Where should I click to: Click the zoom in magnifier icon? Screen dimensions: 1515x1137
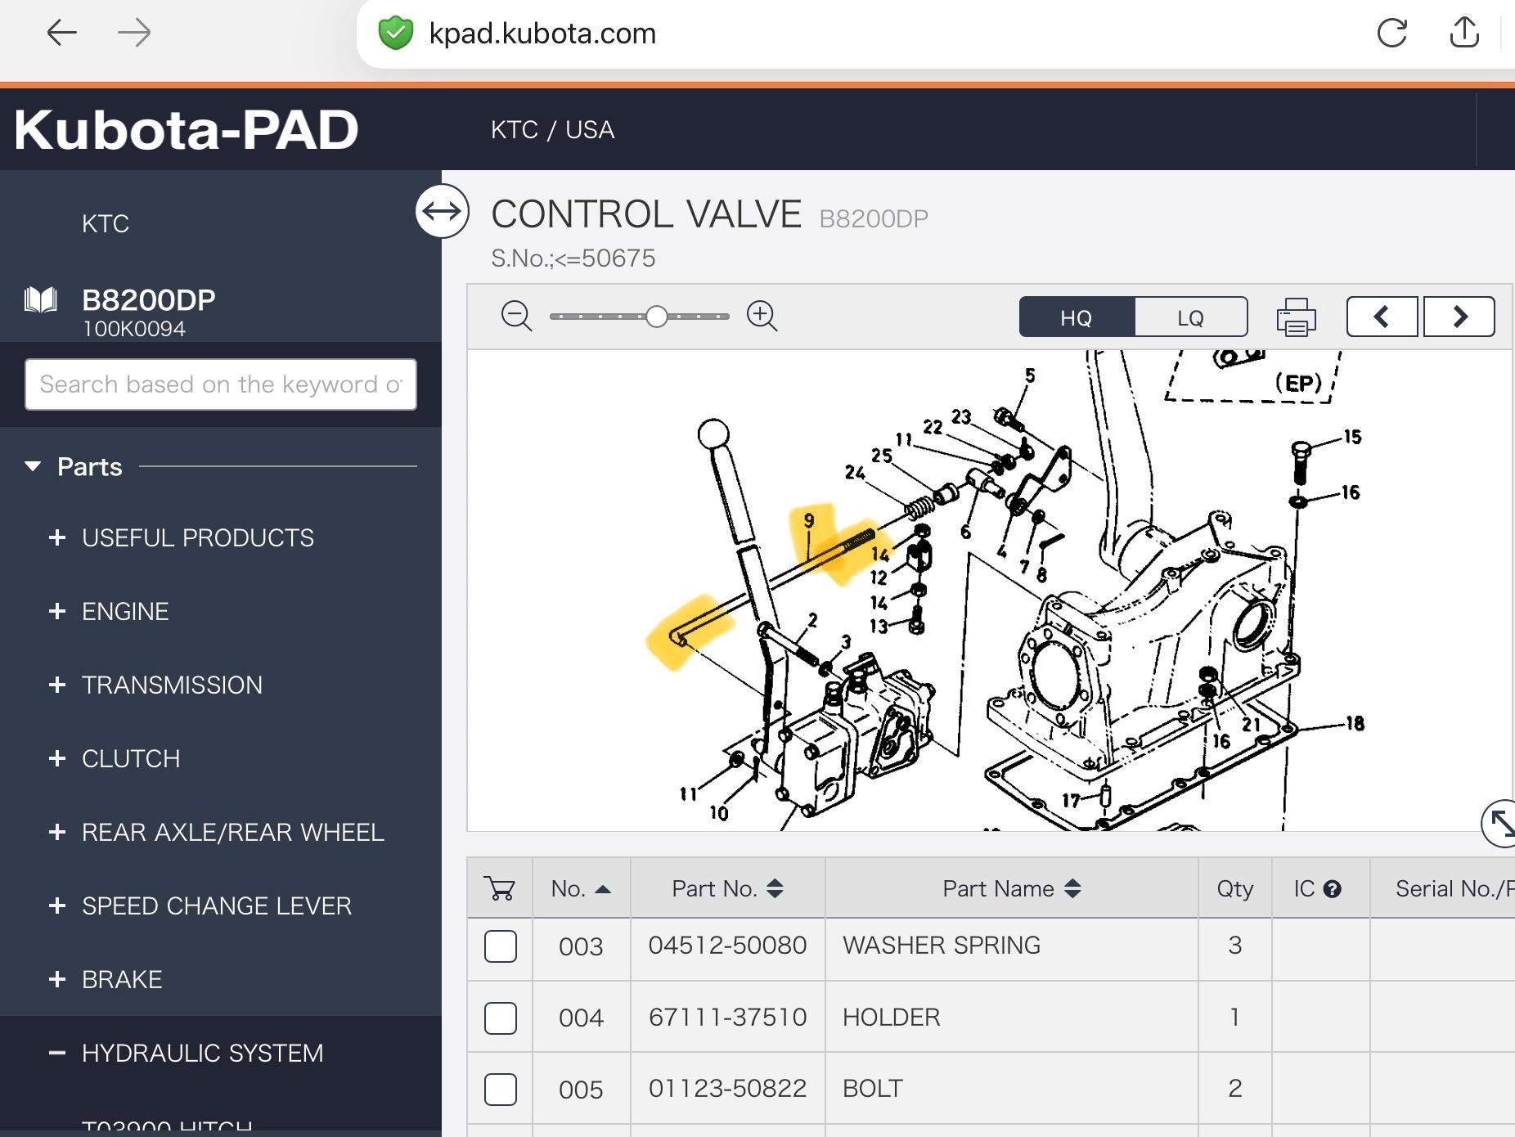point(762,316)
